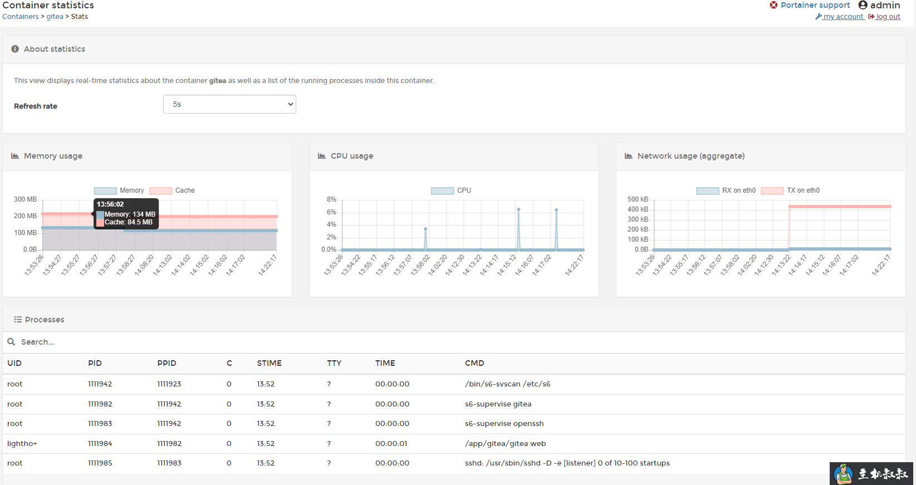
Task: Click the /app/gitea/gitea web command cell
Action: point(505,444)
